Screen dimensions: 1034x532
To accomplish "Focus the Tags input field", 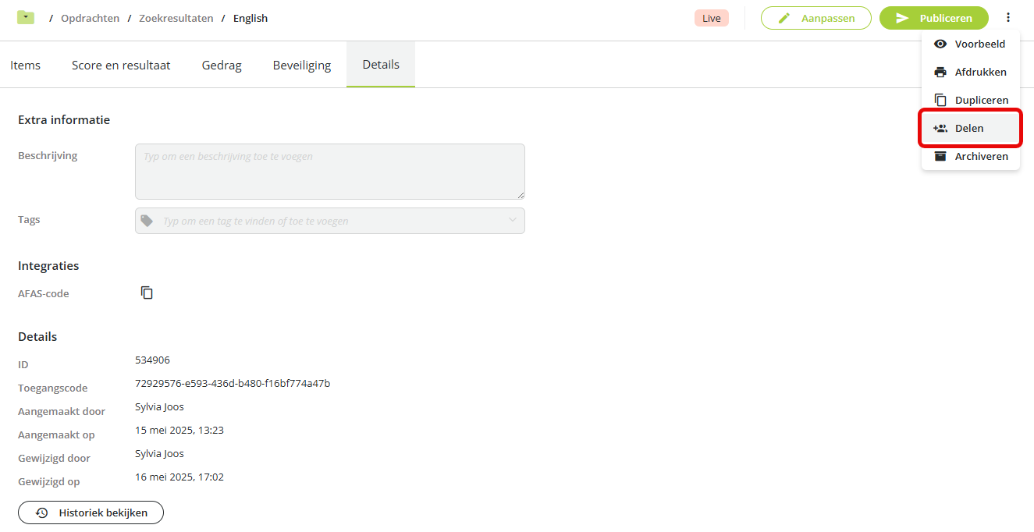I will pos(330,221).
